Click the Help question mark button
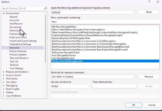Image resolution: width=162 pixels, height=111 pixels. [x=149, y=2]
